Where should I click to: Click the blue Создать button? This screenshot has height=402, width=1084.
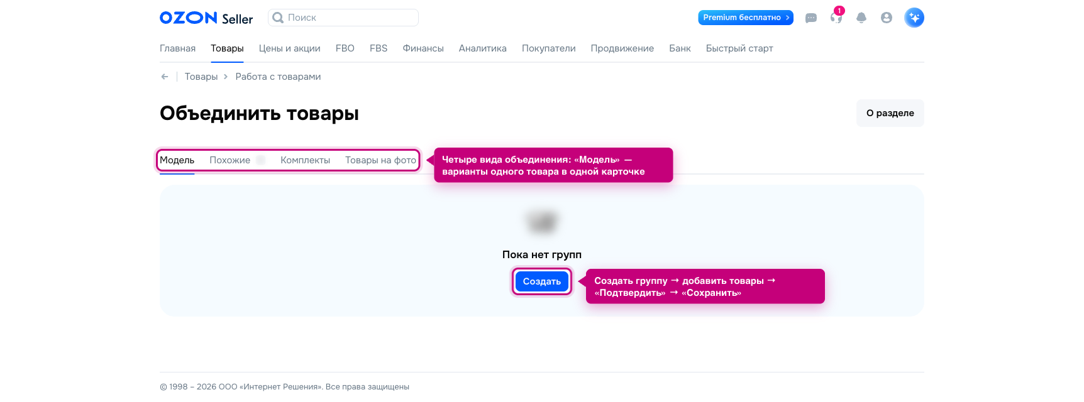click(x=542, y=281)
